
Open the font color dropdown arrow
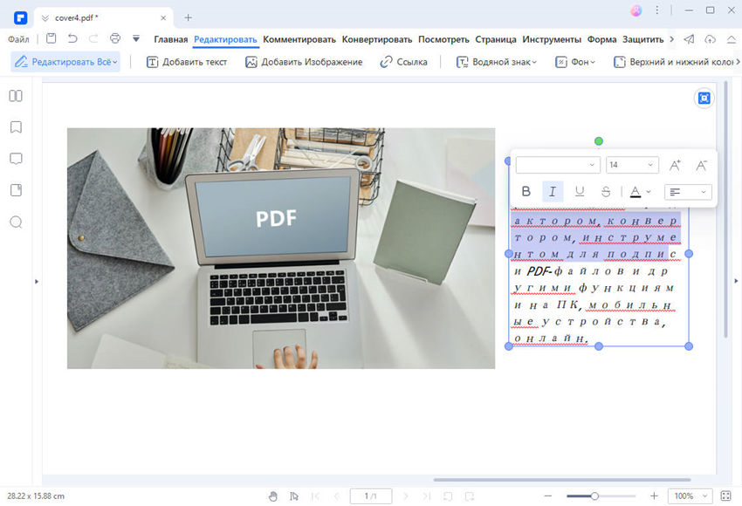click(649, 192)
